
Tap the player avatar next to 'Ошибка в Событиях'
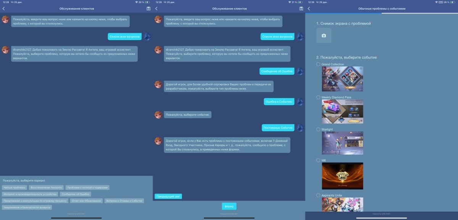point(300,102)
